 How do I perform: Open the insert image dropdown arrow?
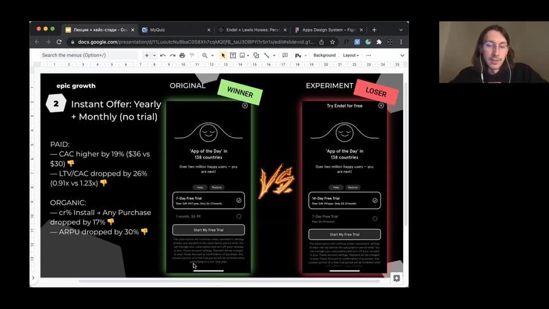[x=248, y=56]
